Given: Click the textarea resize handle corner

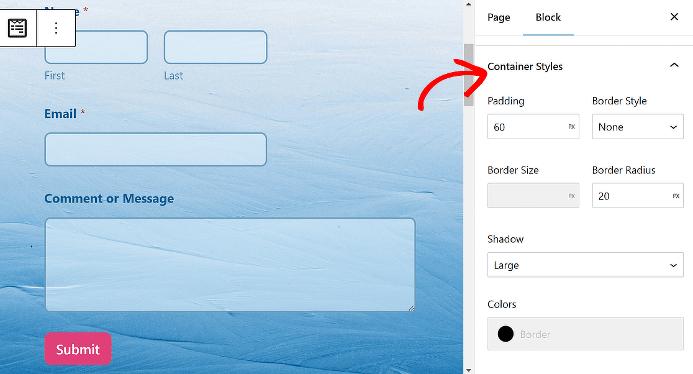Looking at the screenshot, I should click(x=411, y=308).
